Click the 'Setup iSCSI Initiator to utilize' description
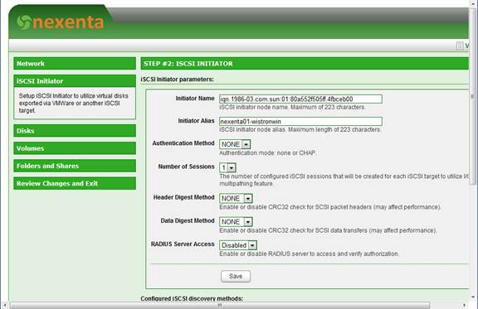This screenshot has height=309, width=478. [74, 104]
